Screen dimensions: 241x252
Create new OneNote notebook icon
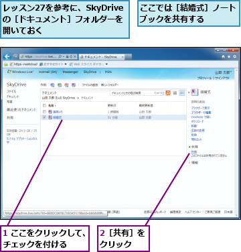(74, 85)
